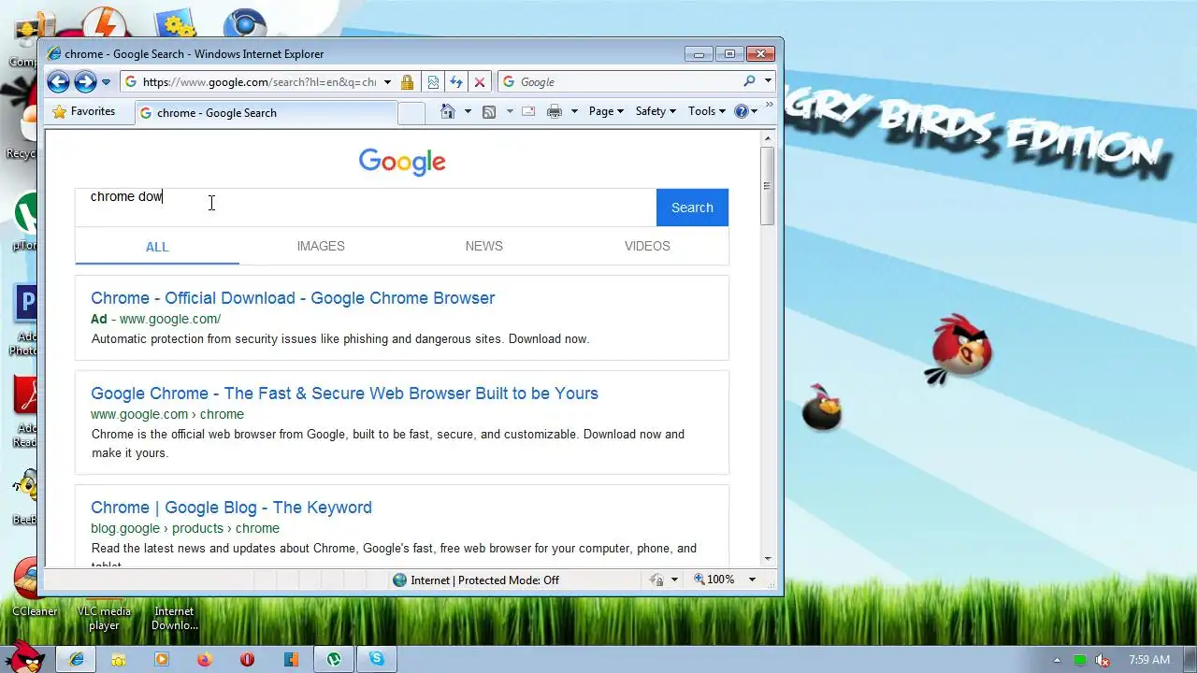1197x673 pixels.
Task: Open the 100% zoom level button
Action: point(715,580)
